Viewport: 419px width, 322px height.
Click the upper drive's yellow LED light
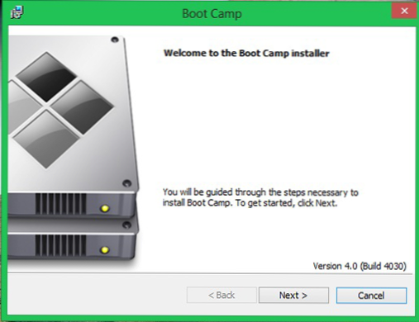pos(105,208)
